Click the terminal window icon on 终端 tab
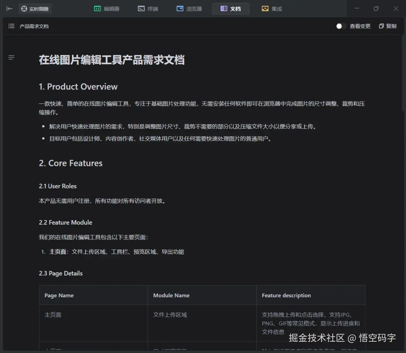The height and width of the screenshot is (353, 406). (x=140, y=8)
